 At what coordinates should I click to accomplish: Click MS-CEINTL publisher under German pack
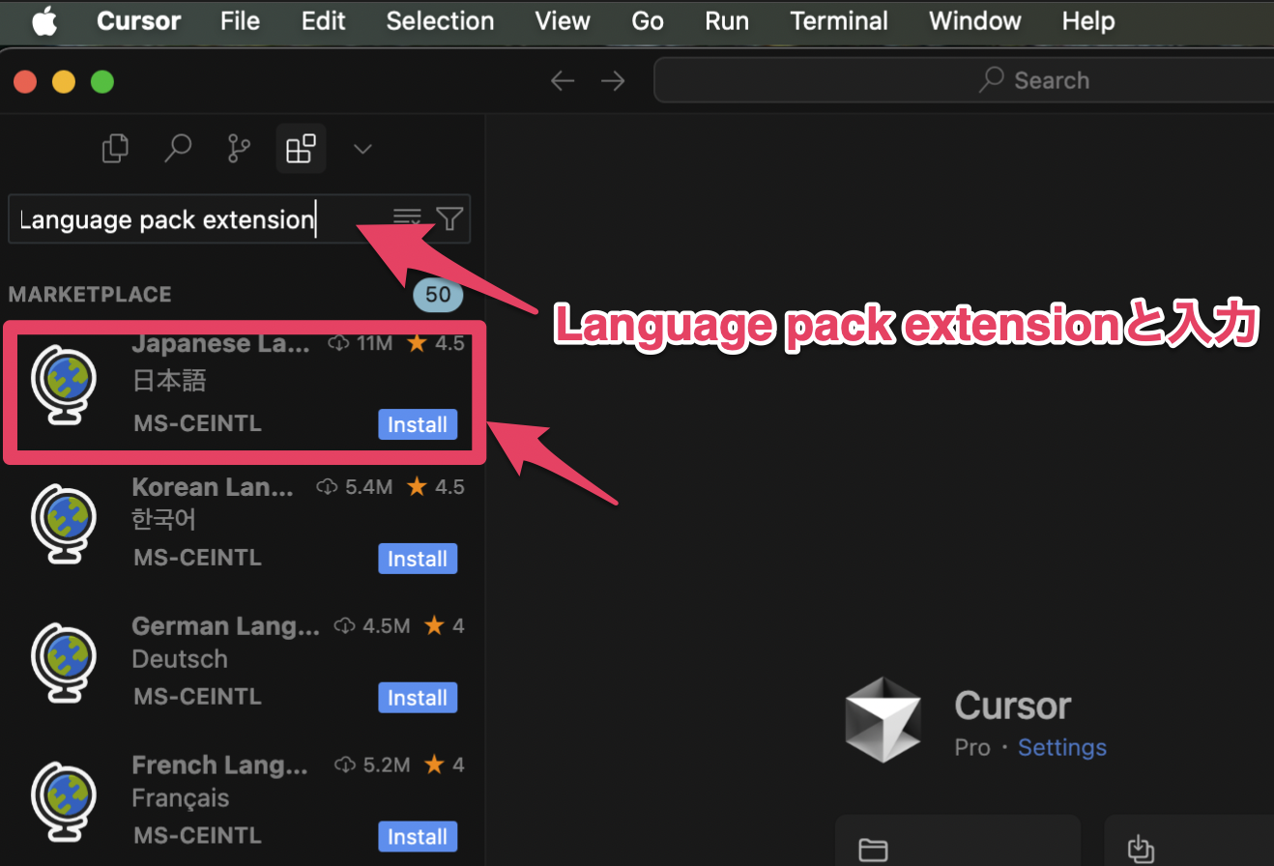point(197,697)
